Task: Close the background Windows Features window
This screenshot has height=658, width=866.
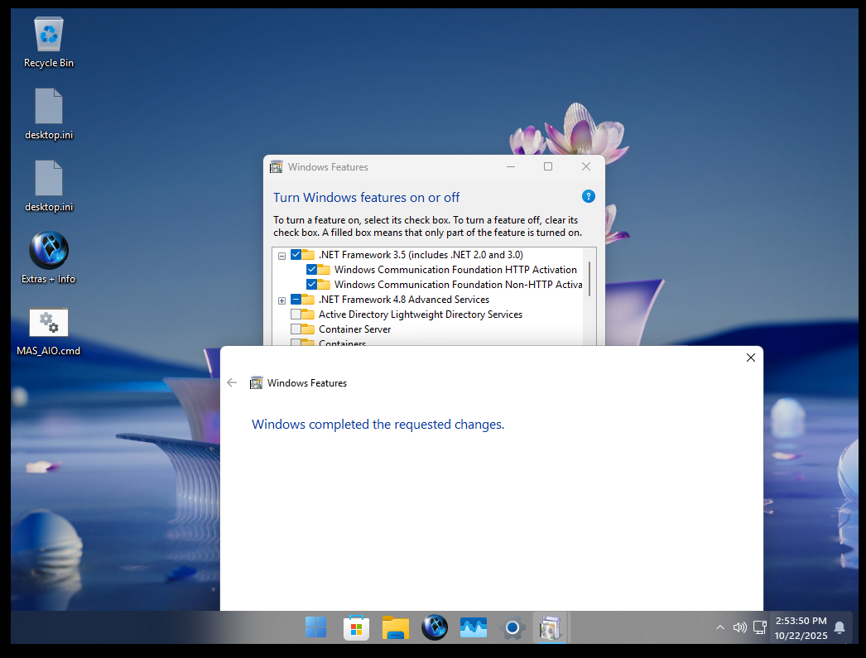Action: (586, 166)
